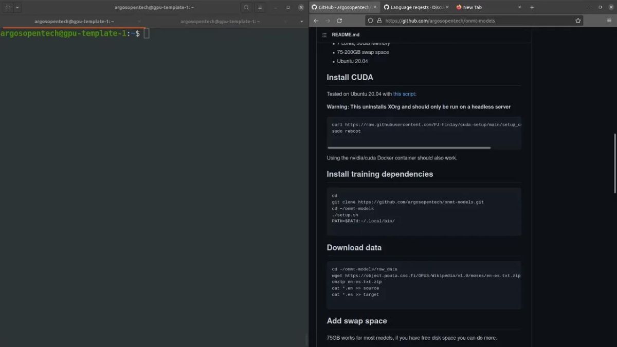This screenshot has height=347, width=617.
Task: Switch to the second terminal tab
Action: coord(220,22)
